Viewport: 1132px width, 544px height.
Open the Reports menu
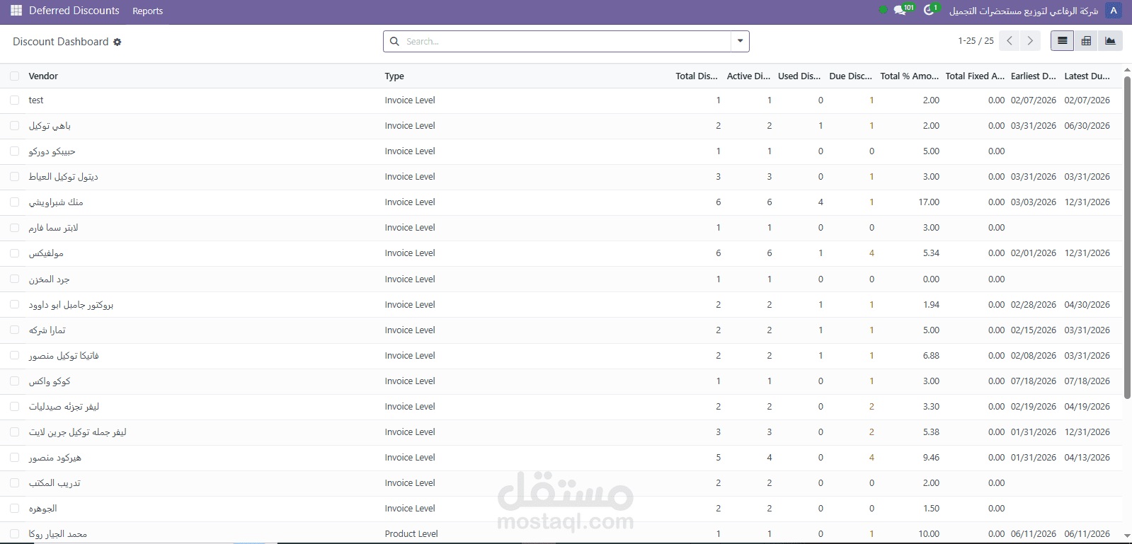pyautogui.click(x=147, y=11)
